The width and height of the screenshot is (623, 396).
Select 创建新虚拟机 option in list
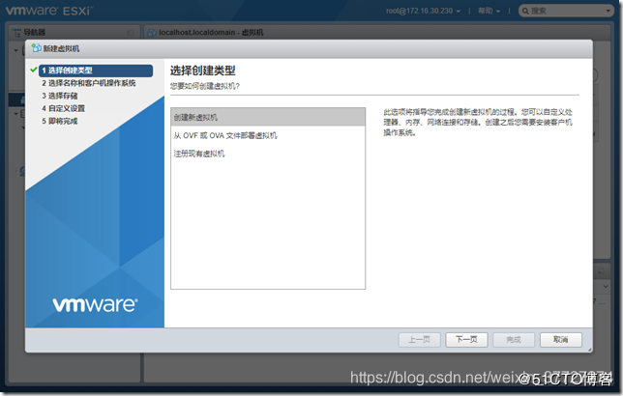pos(268,118)
